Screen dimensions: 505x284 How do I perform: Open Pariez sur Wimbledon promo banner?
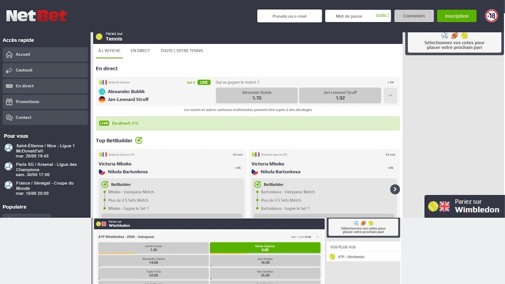coord(465,206)
